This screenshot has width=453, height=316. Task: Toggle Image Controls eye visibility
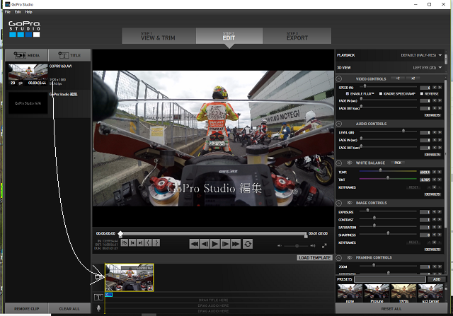pyautogui.click(x=349, y=203)
